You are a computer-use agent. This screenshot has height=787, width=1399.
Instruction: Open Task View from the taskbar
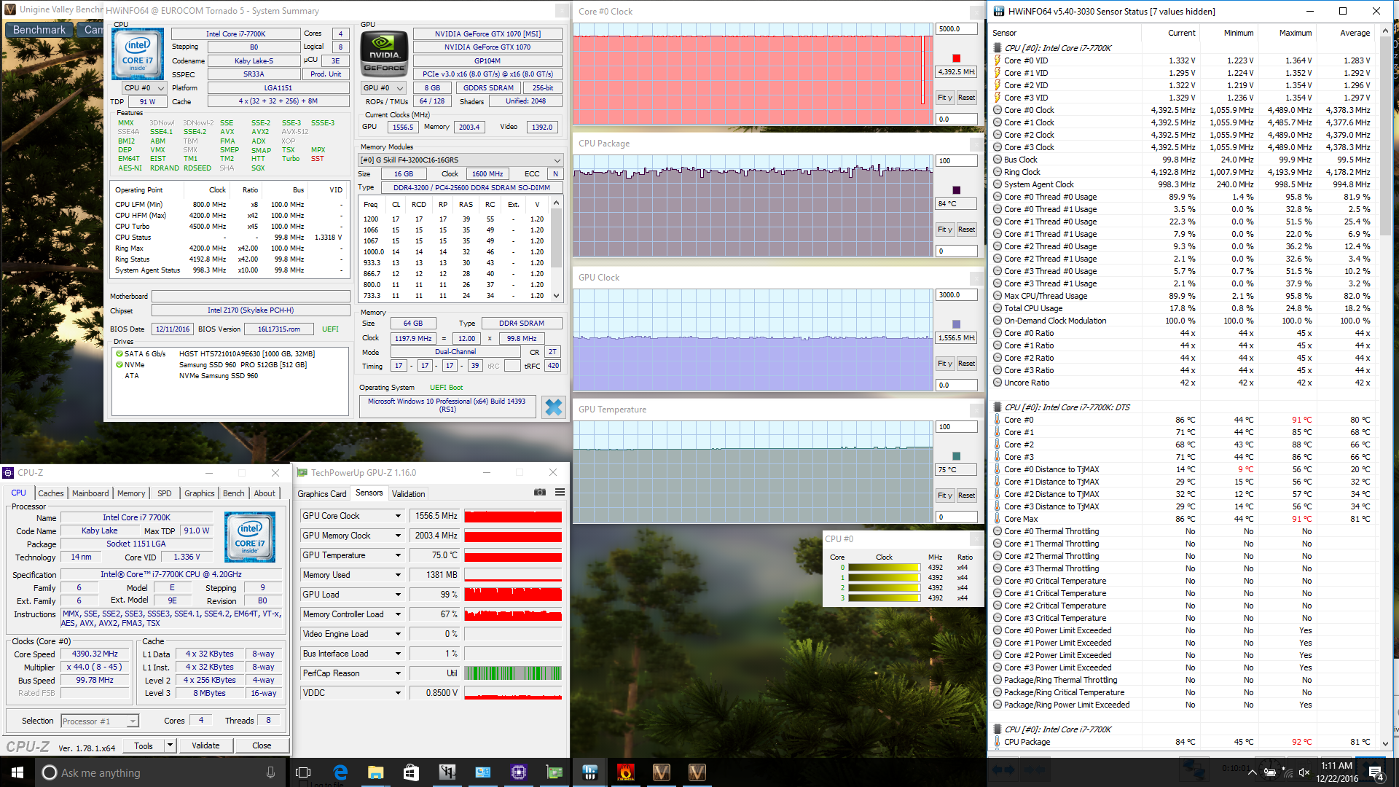tap(303, 772)
